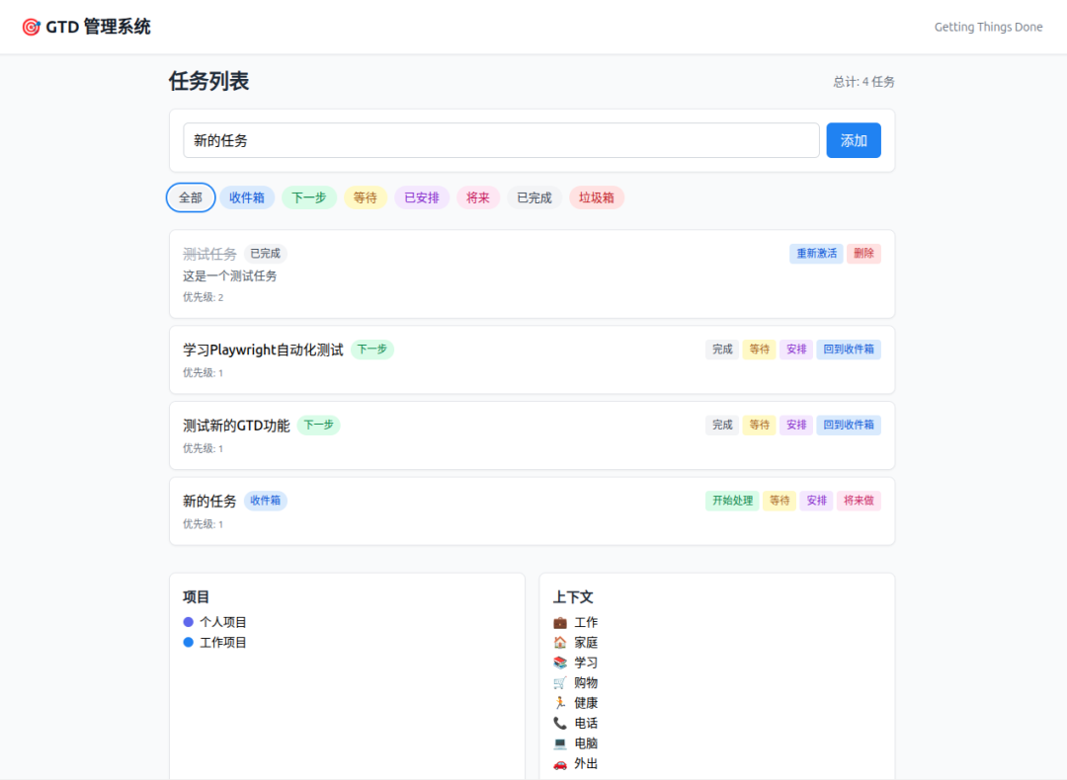The width and height of the screenshot is (1067, 780).
Task: Click the 家庭 house context icon
Action: 560,642
